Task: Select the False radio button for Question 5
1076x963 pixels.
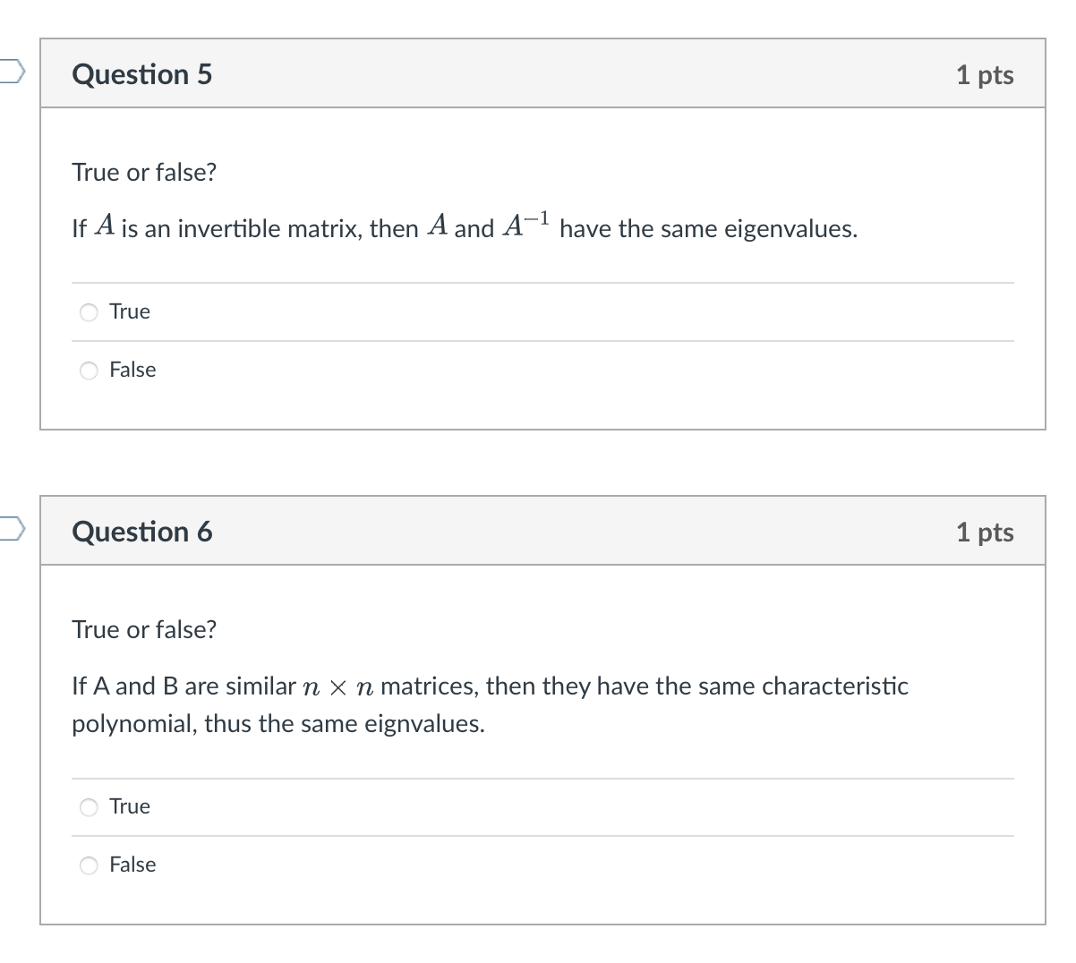Action: tap(88, 370)
